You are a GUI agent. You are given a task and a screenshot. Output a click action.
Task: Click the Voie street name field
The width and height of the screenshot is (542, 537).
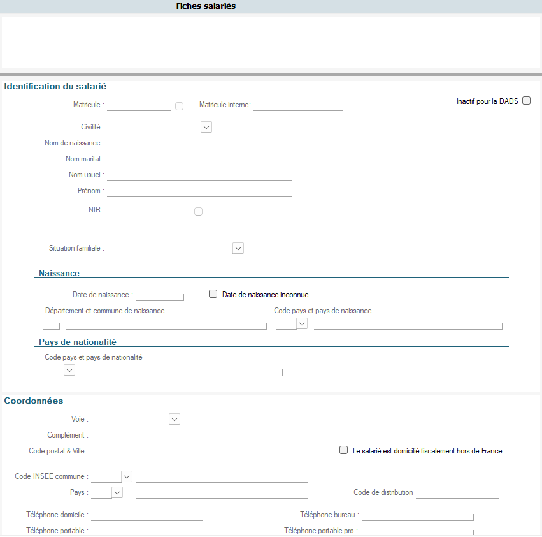coord(273,420)
